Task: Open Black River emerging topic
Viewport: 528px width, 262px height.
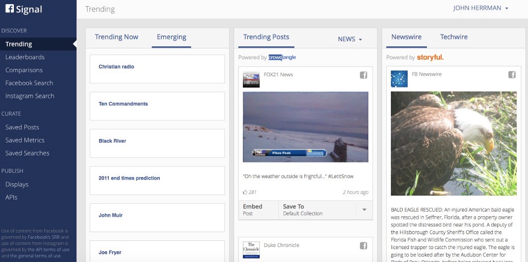Action: (157, 143)
